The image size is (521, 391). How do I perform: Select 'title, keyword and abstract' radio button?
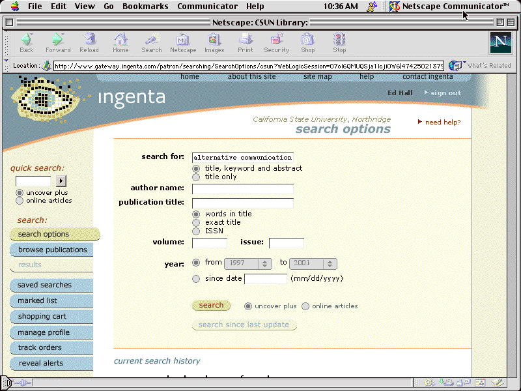(x=196, y=169)
